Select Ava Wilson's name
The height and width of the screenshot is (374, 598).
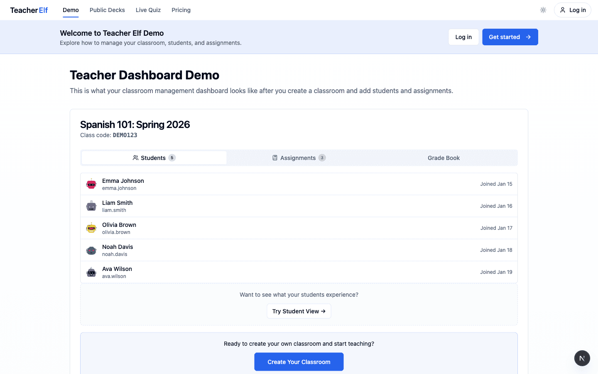pos(117,269)
